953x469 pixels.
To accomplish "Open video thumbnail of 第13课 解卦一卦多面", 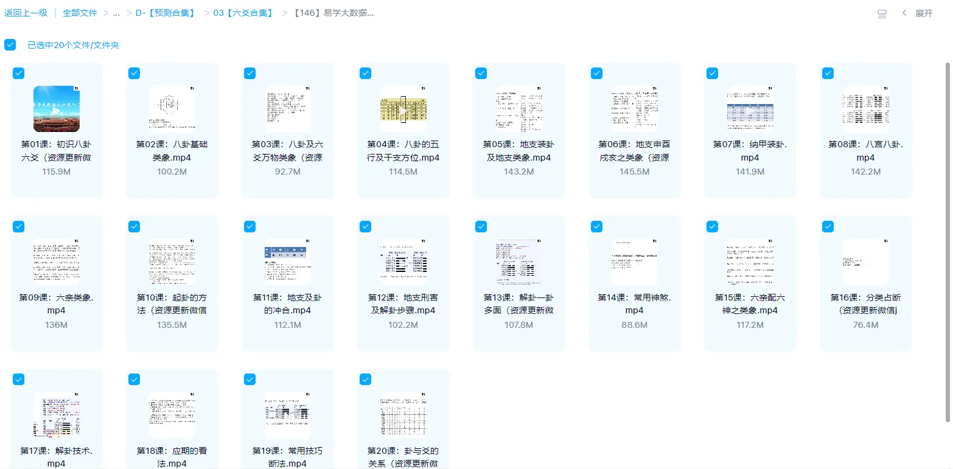I will click(519, 262).
